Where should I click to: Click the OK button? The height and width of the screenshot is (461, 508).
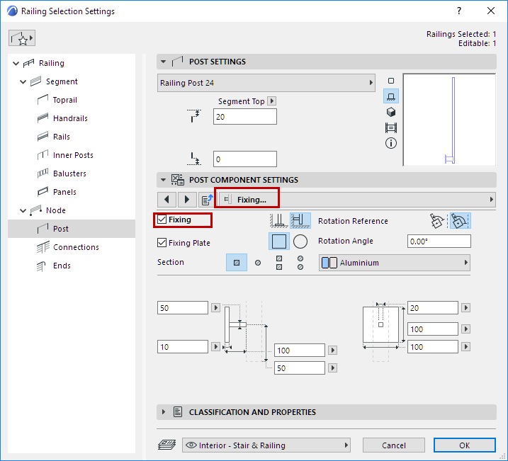click(464, 445)
